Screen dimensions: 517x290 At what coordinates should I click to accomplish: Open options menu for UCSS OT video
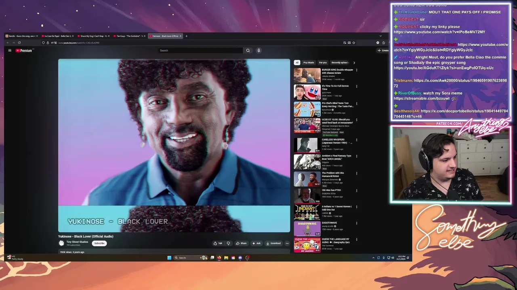tap(357, 120)
